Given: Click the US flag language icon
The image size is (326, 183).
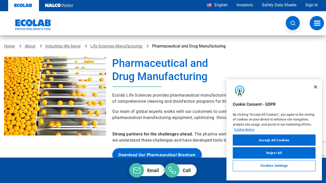Looking at the screenshot, I should (x=209, y=5).
